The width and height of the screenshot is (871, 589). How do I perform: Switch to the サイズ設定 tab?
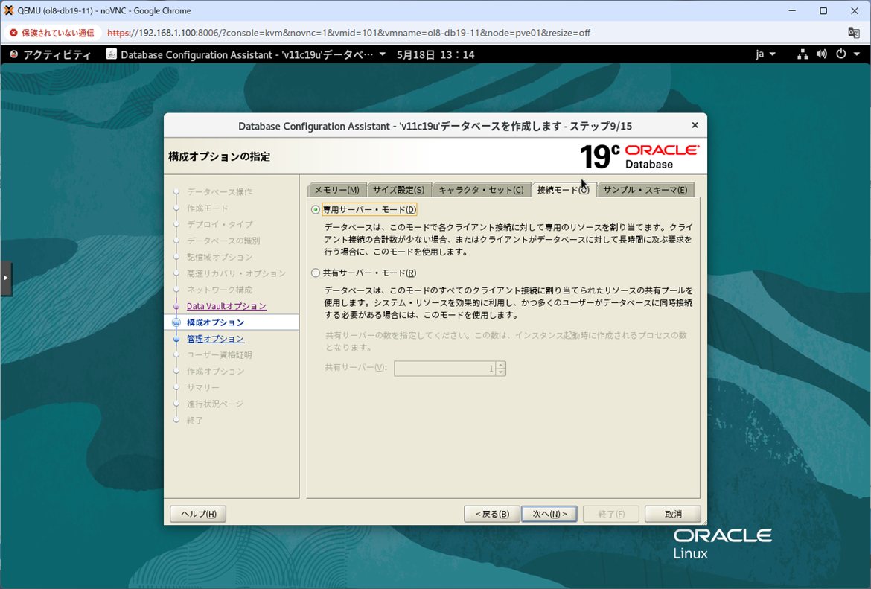(x=398, y=189)
